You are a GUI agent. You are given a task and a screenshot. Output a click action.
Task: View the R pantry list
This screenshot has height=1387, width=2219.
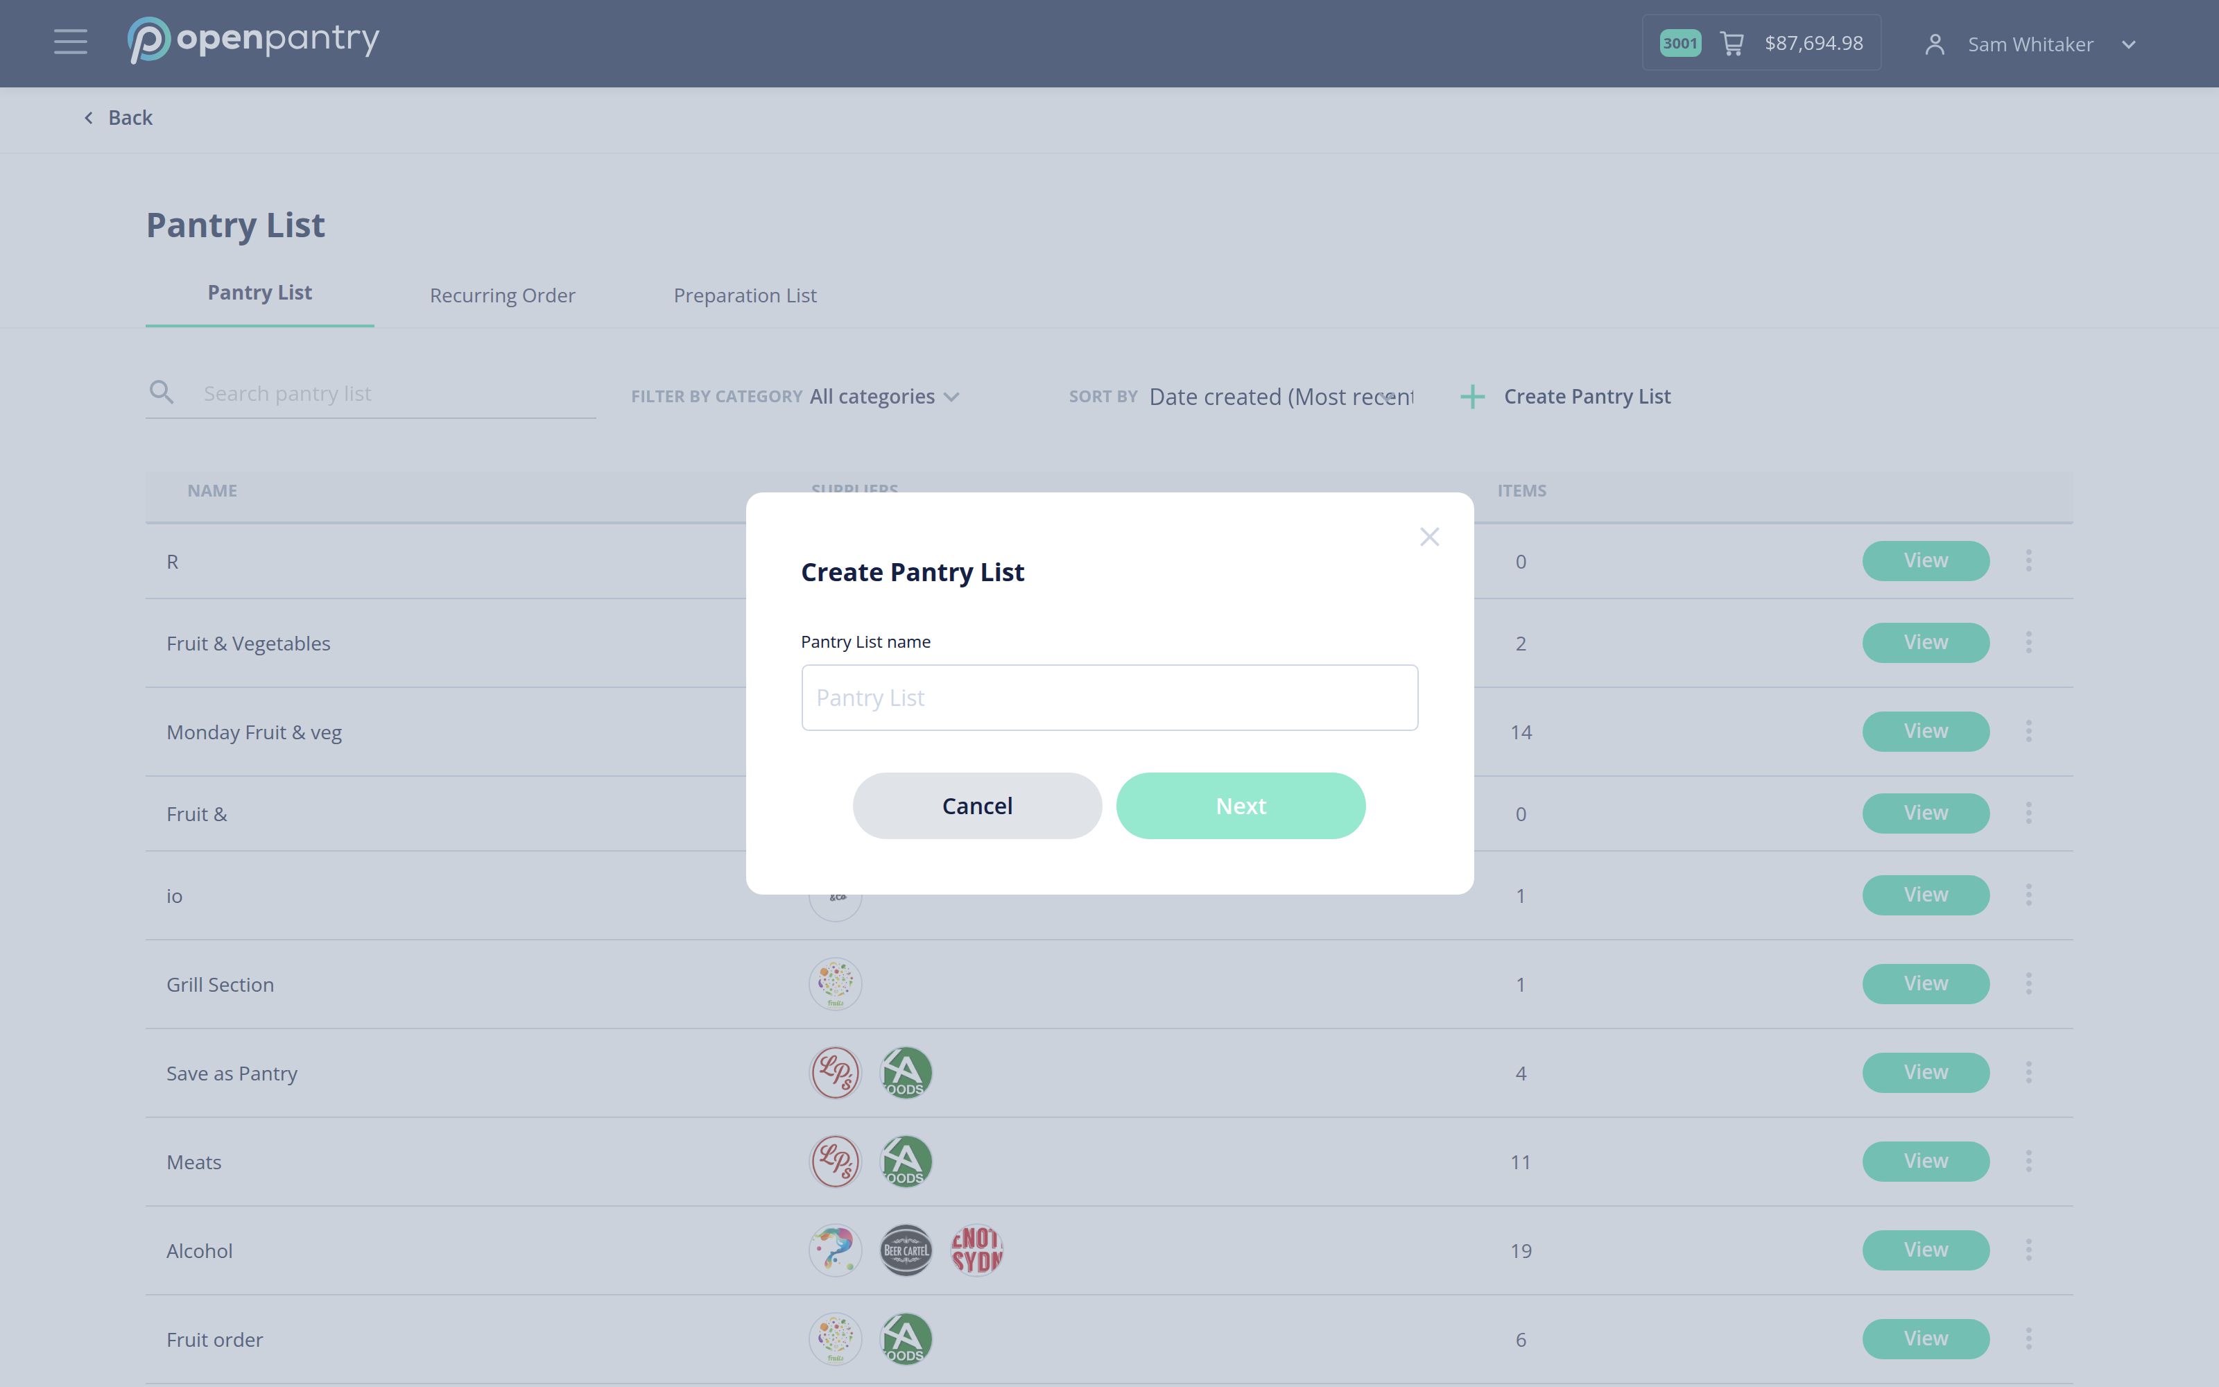1926,560
